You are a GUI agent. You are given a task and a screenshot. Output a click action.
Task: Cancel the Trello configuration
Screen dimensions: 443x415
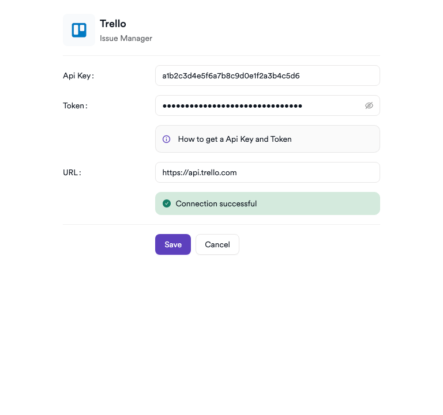[217, 244]
